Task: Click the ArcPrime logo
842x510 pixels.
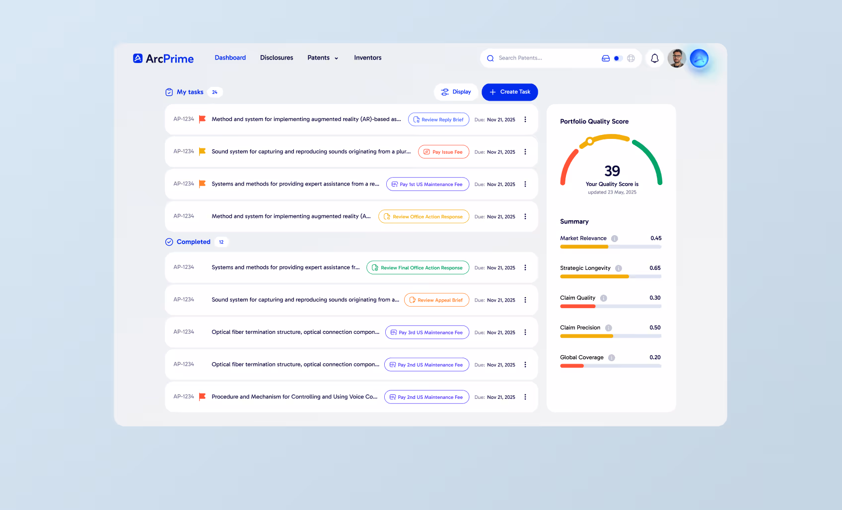Action: pyautogui.click(x=163, y=59)
